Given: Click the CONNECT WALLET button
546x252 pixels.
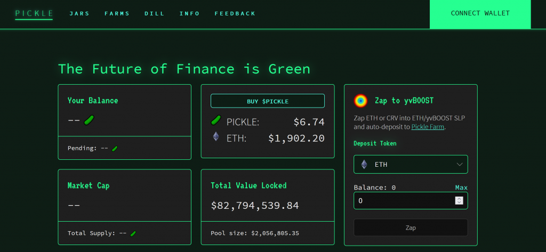Looking at the screenshot, I should click(480, 13).
